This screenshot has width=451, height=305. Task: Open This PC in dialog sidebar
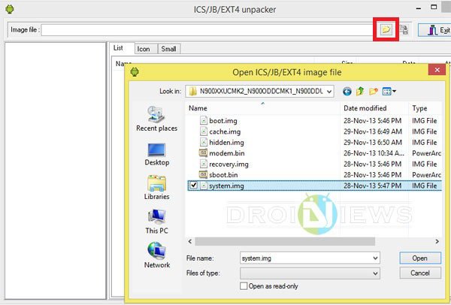pos(157,222)
